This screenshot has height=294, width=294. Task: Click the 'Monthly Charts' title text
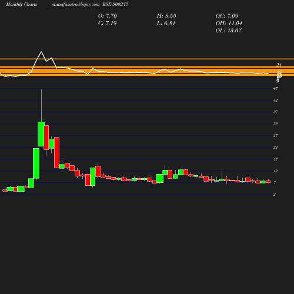[x=21, y=4]
